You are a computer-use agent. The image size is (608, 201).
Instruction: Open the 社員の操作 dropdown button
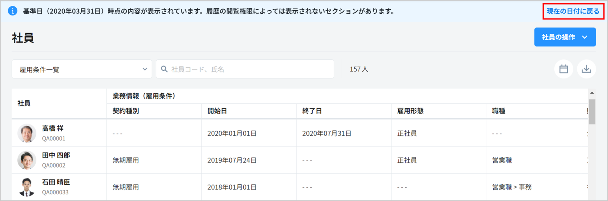(x=558, y=37)
